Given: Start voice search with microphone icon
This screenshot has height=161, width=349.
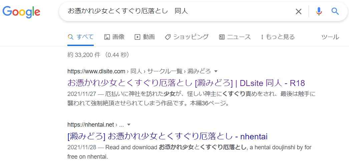Looking at the screenshot, I should tap(319, 11).
